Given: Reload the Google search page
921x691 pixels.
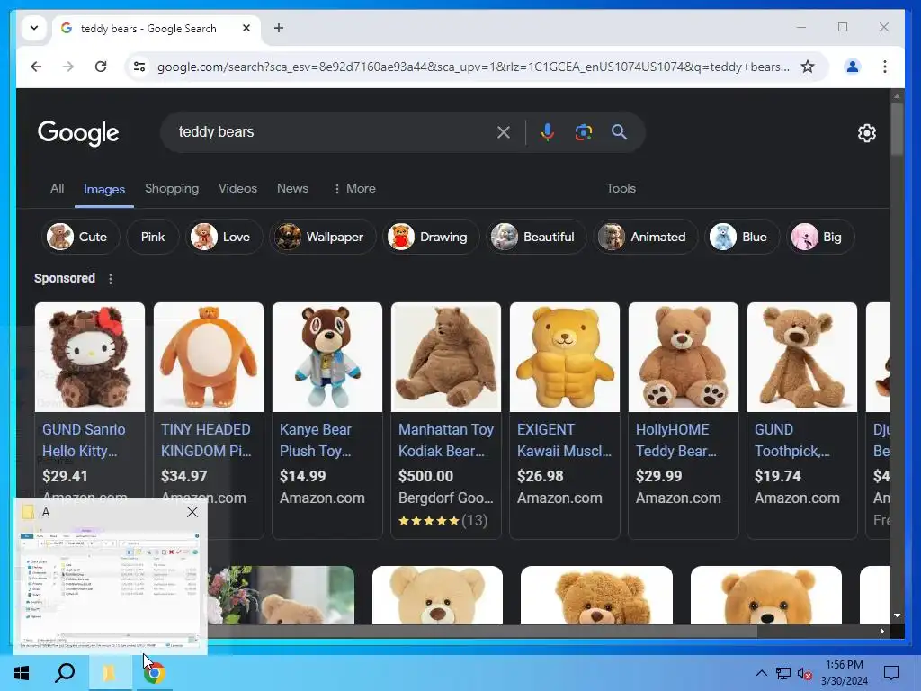Looking at the screenshot, I should pyautogui.click(x=101, y=67).
